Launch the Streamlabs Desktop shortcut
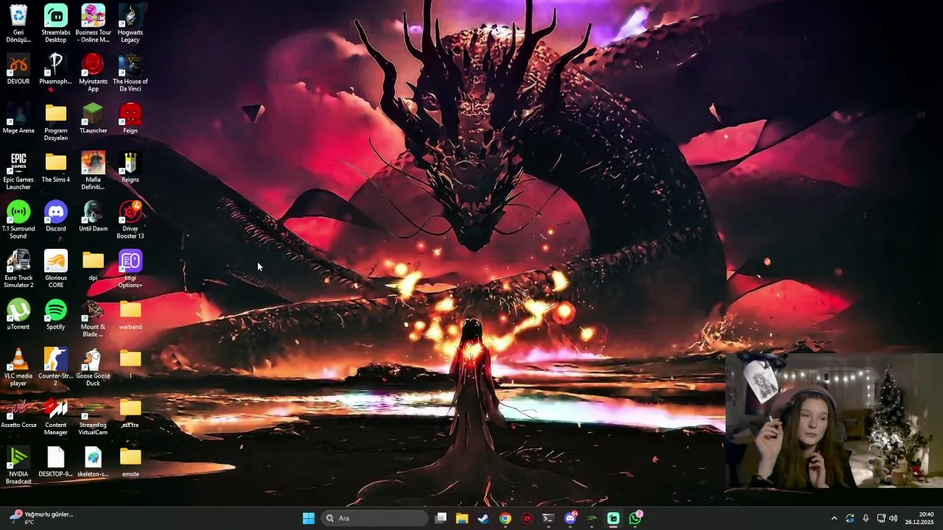The height and width of the screenshot is (530, 943). (56, 24)
